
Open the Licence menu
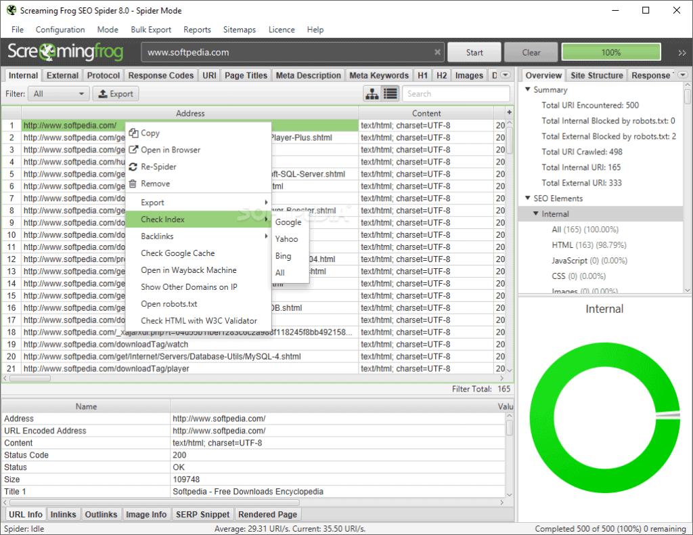[x=282, y=30]
